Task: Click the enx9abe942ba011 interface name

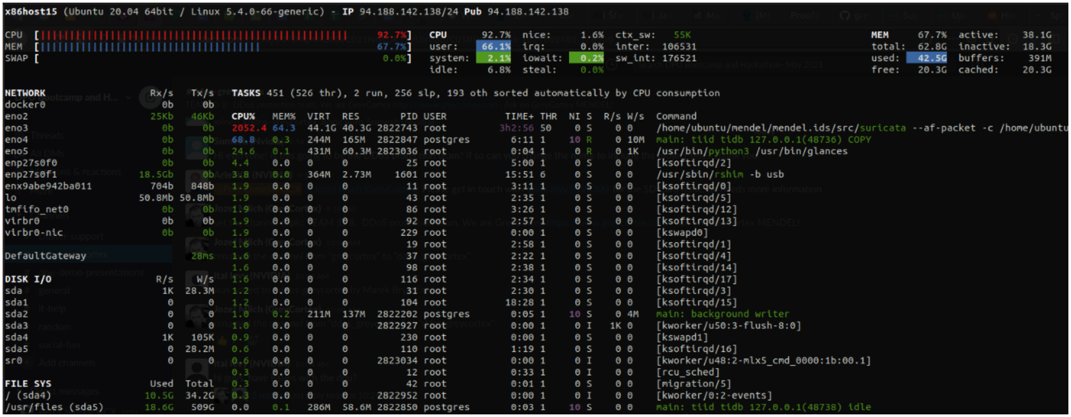Action: point(48,186)
